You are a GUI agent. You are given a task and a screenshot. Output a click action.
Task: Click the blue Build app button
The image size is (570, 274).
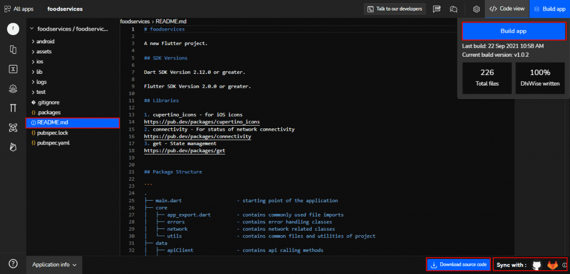click(514, 31)
